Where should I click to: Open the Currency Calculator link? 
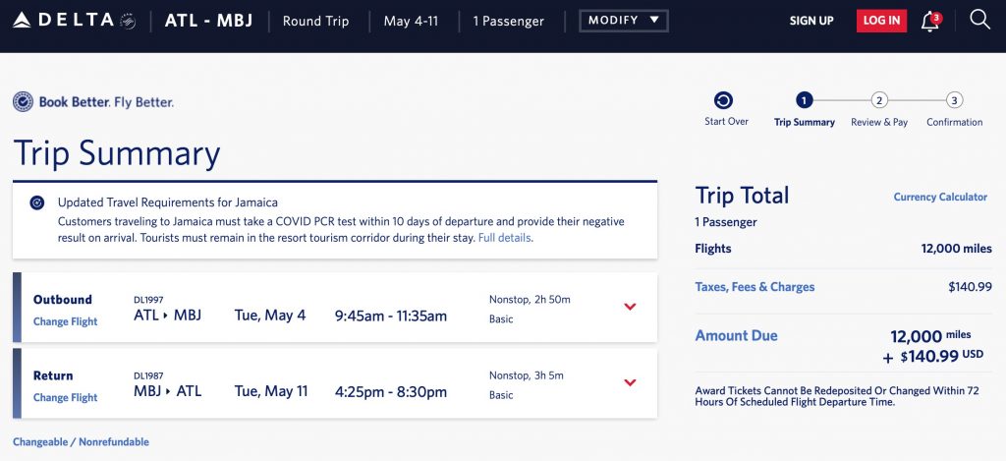click(x=940, y=197)
